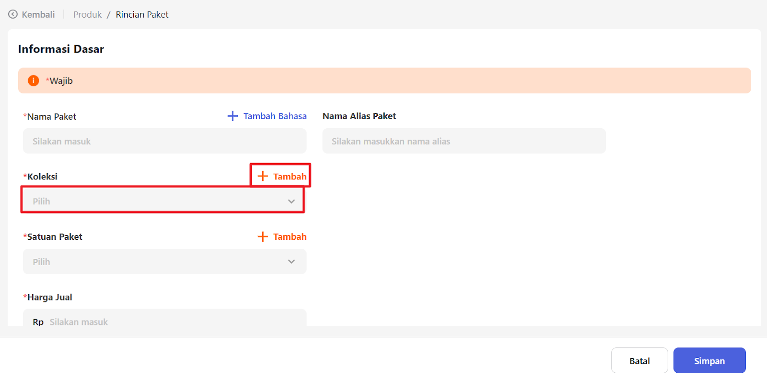Click the Tambah Bahasa link
Image resolution: width=767 pixels, height=378 pixels.
point(275,116)
